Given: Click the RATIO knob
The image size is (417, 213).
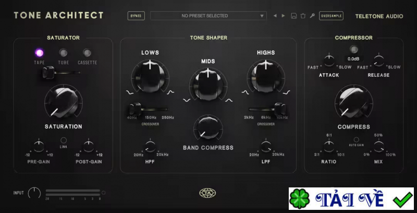Looking at the screenshot, I should (329, 147).
